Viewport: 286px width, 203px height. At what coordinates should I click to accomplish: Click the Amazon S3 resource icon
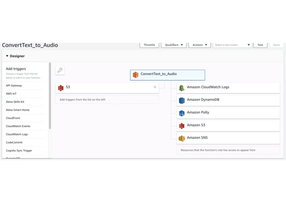tap(181, 126)
